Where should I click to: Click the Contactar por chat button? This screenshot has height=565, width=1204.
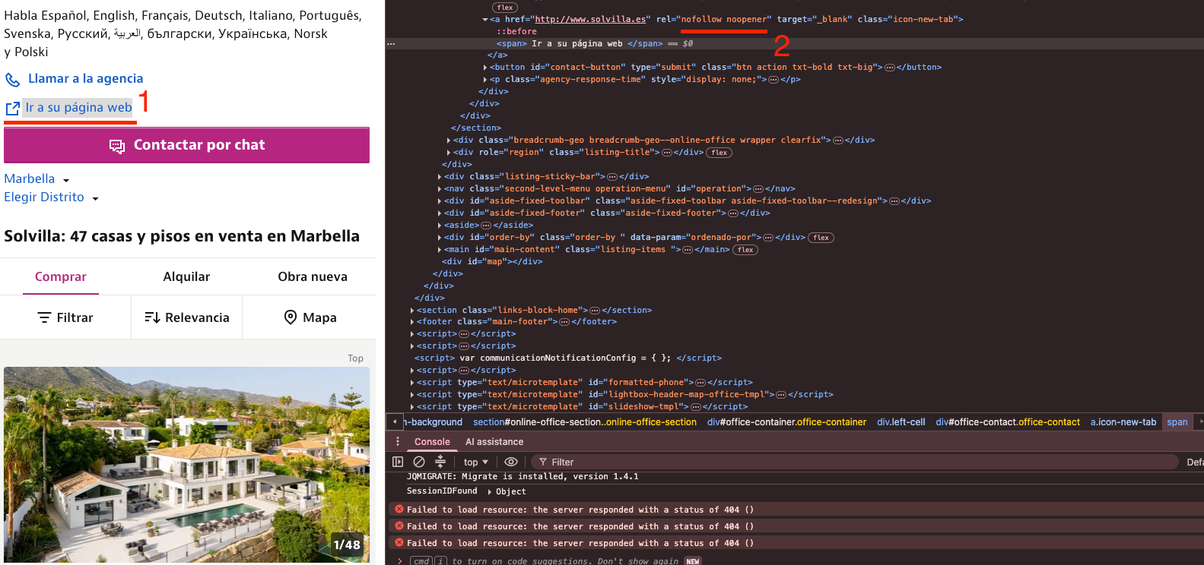coord(186,145)
